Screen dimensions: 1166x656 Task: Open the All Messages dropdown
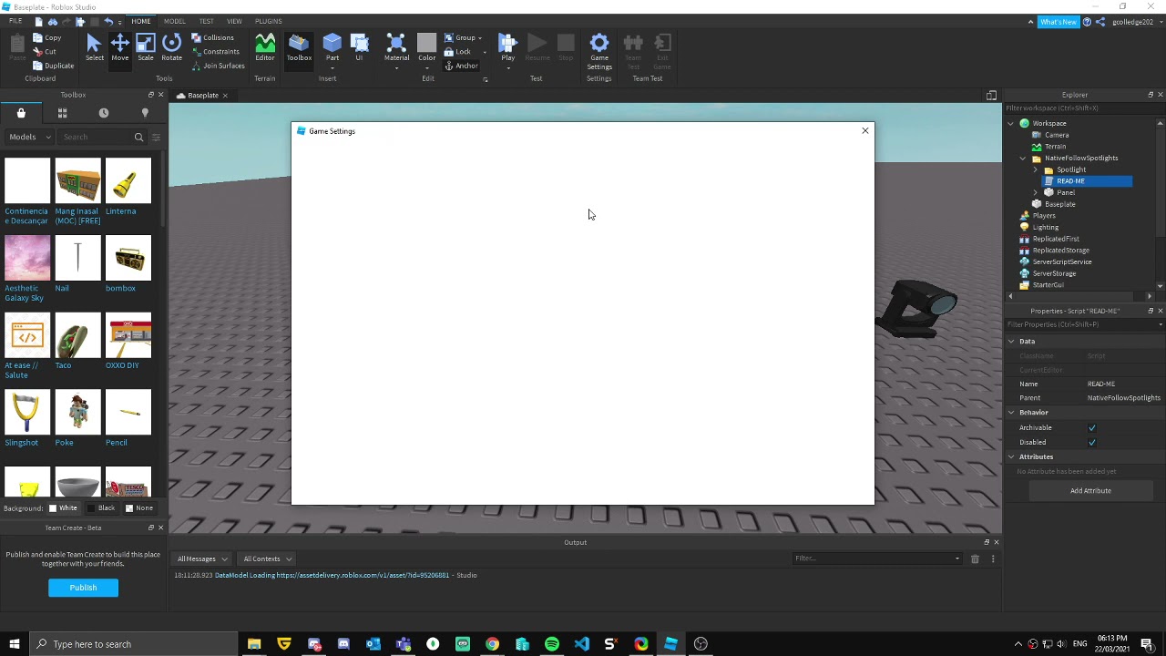click(x=202, y=559)
